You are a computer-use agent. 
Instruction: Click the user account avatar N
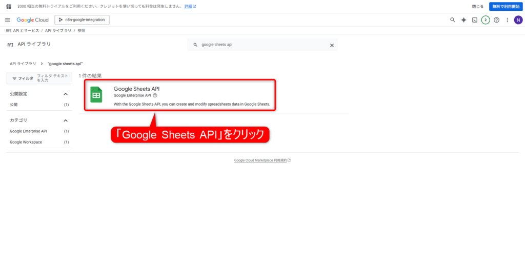click(518, 20)
